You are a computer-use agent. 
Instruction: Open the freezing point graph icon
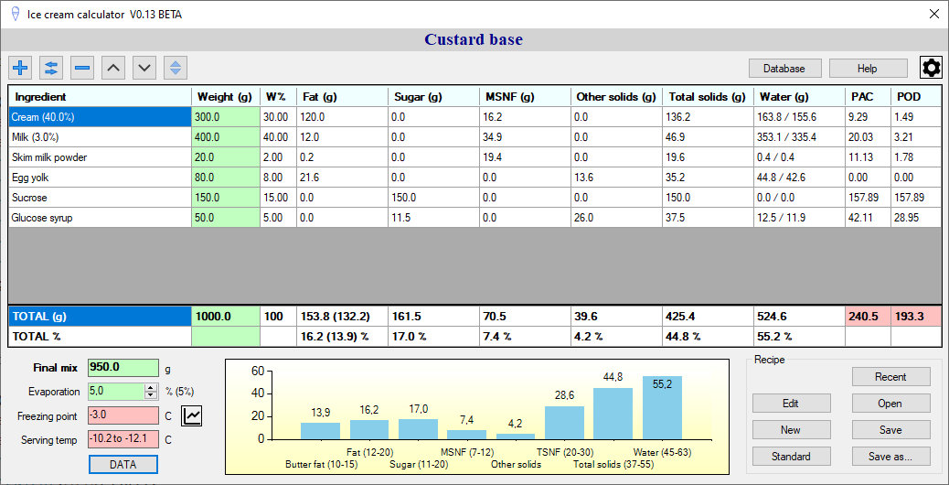pos(193,415)
